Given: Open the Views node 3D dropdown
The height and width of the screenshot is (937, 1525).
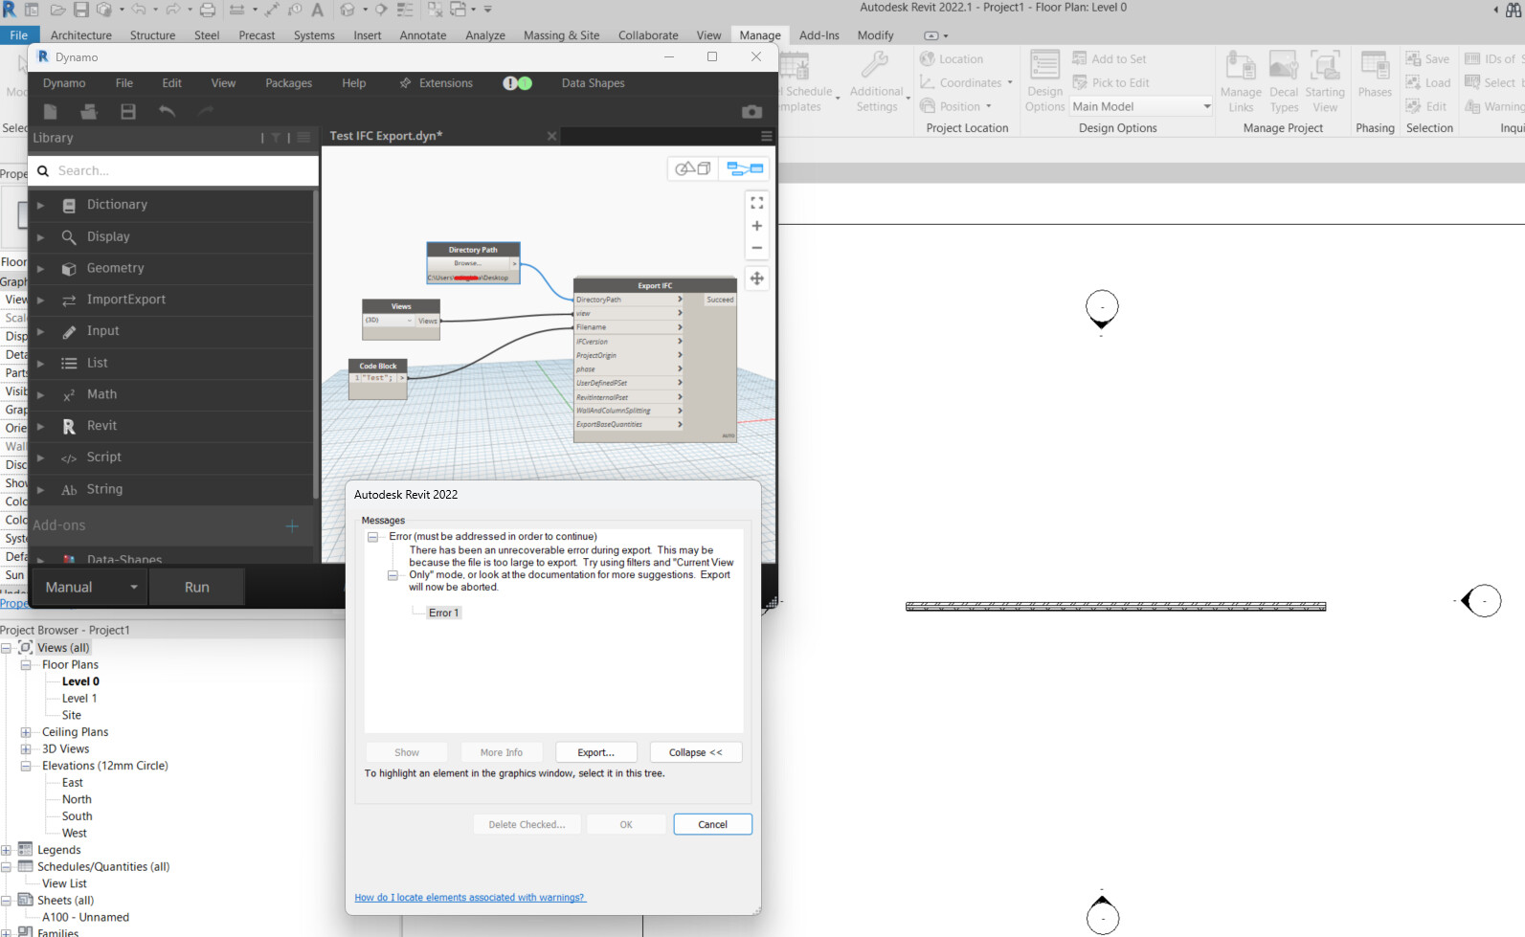Looking at the screenshot, I should [x=388, y=321].
